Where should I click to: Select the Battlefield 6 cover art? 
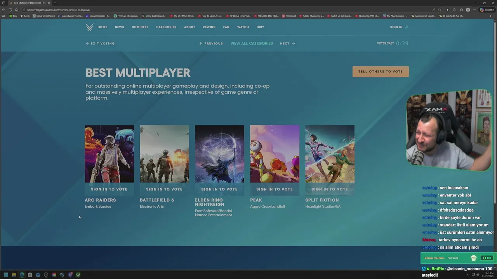[x=164, y=154]
